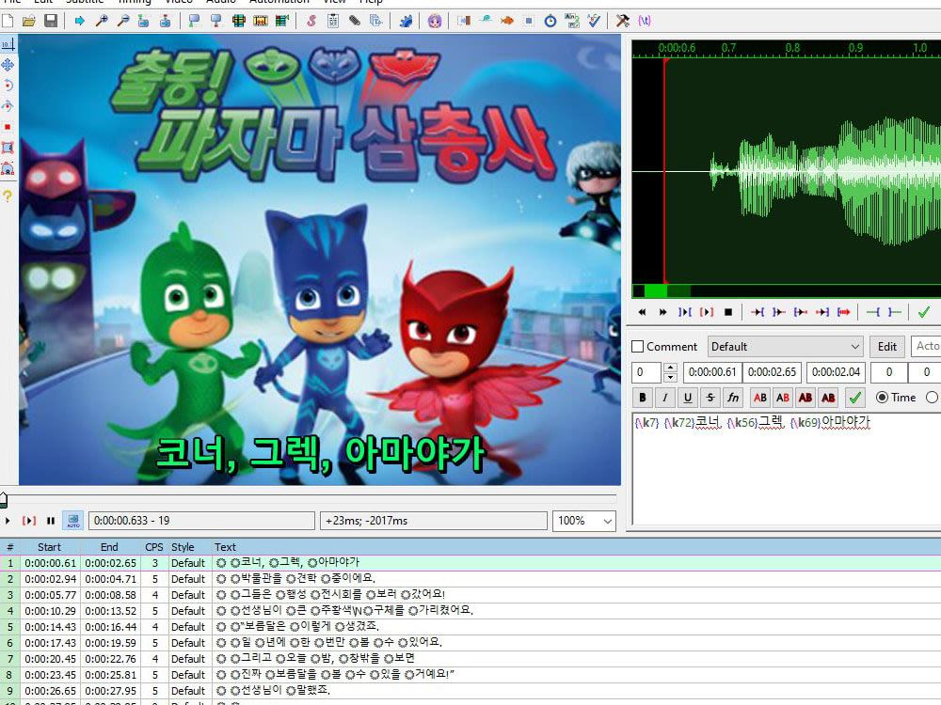The height and width of the screenshot is (705, 941).
Task: Go to previous line in audio controls
Action: (x=642, y=312)
